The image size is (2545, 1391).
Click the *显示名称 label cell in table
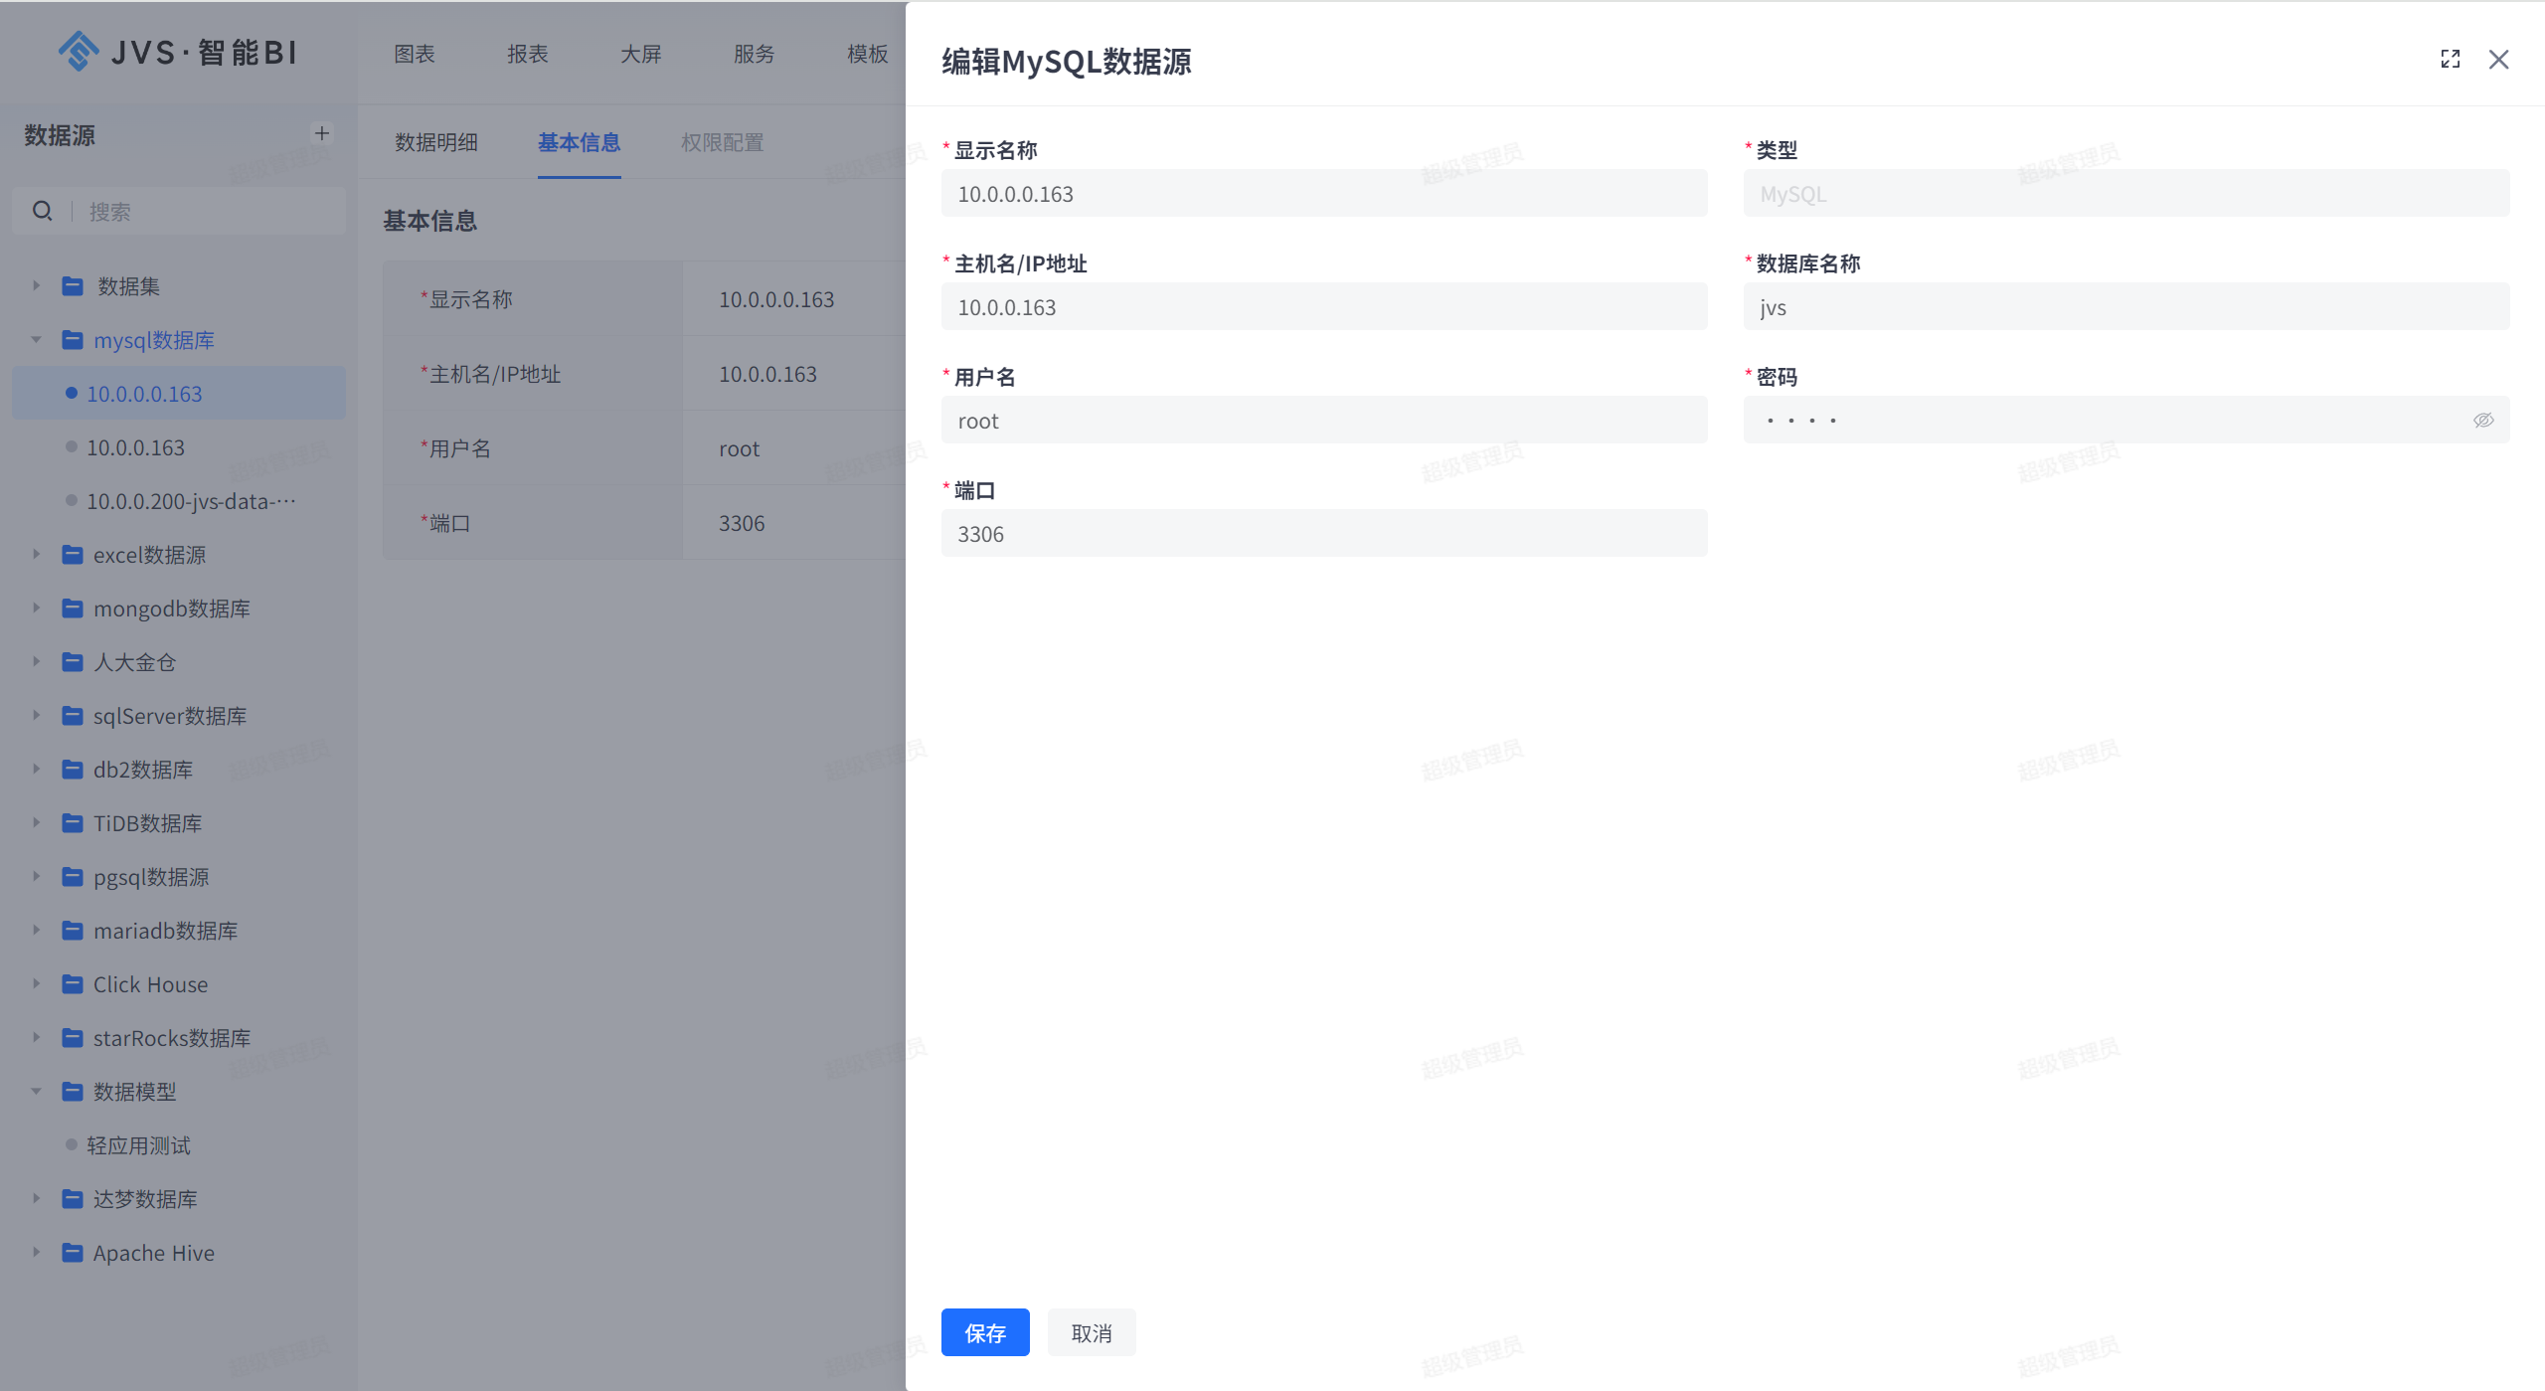point(533,299)
